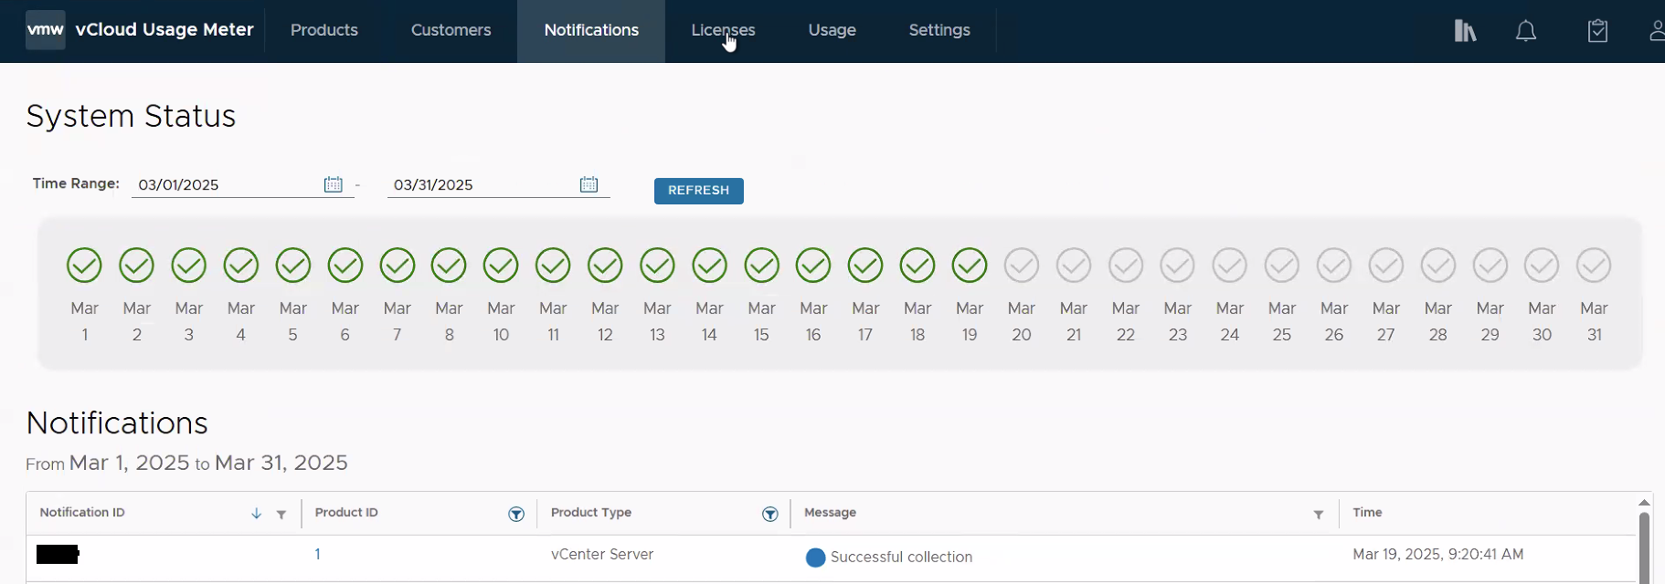Click the Mar 1 status checkmark
This screenshot has width=1665, height=584.
click(85, 266)
